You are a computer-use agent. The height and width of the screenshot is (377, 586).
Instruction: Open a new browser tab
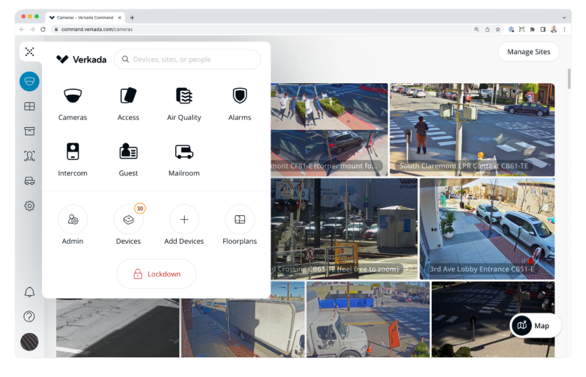coord(132,18)
